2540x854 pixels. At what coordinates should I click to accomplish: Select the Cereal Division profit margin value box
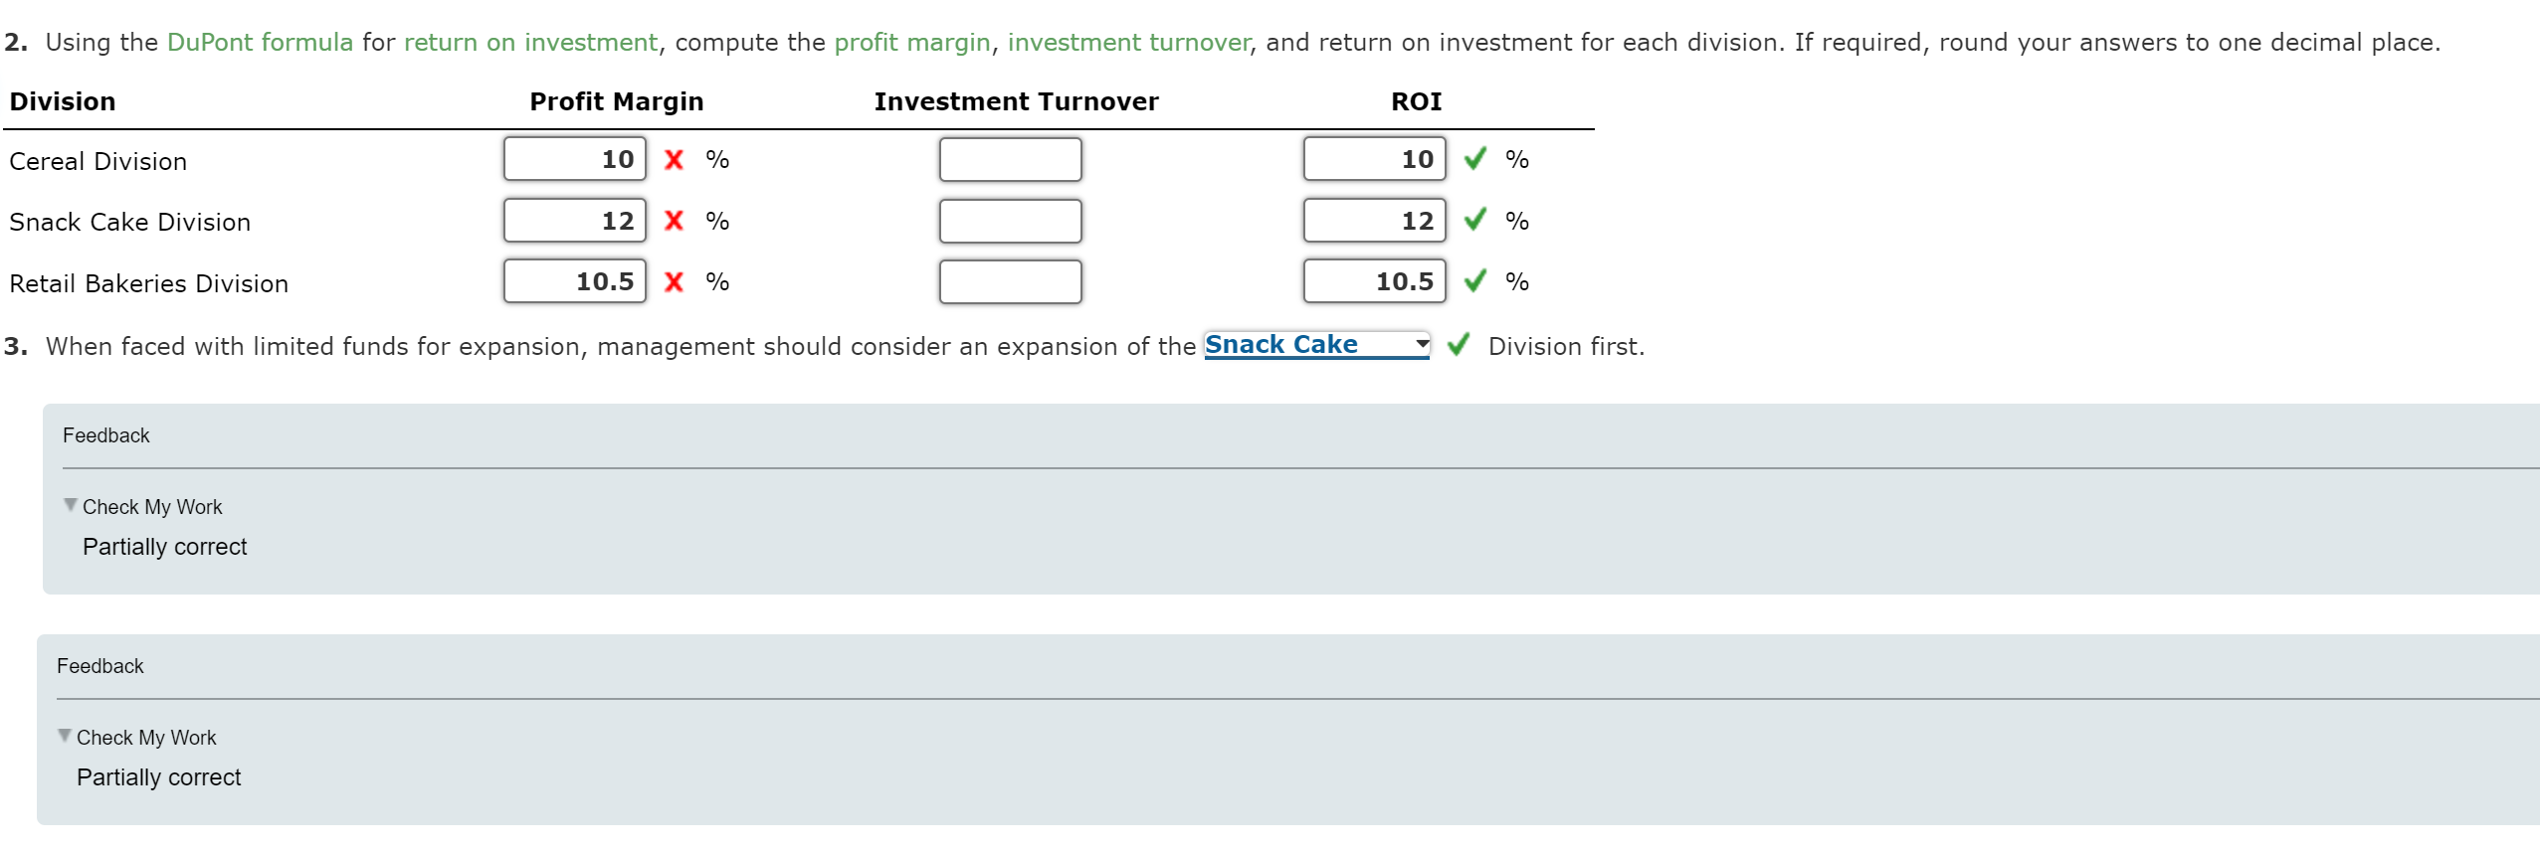click(575, 158)
